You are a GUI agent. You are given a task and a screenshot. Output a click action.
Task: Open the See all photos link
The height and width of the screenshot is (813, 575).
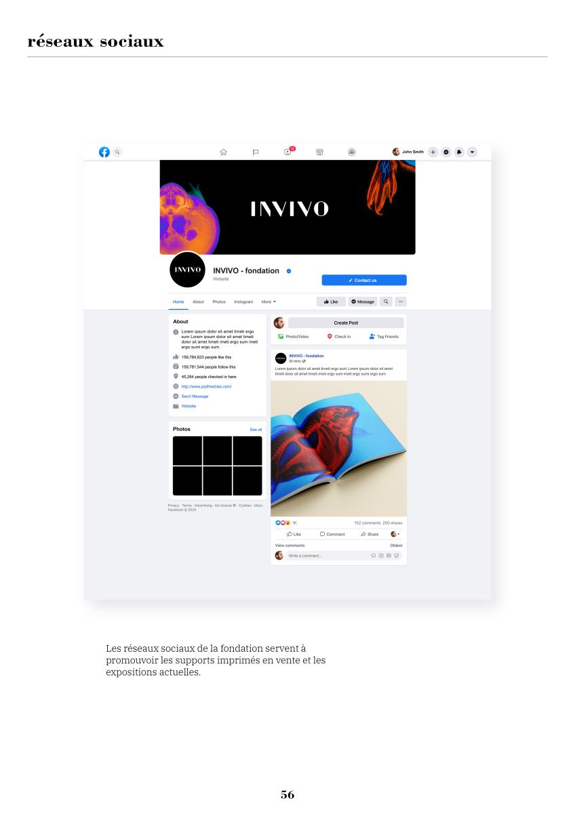pos(256,430)
